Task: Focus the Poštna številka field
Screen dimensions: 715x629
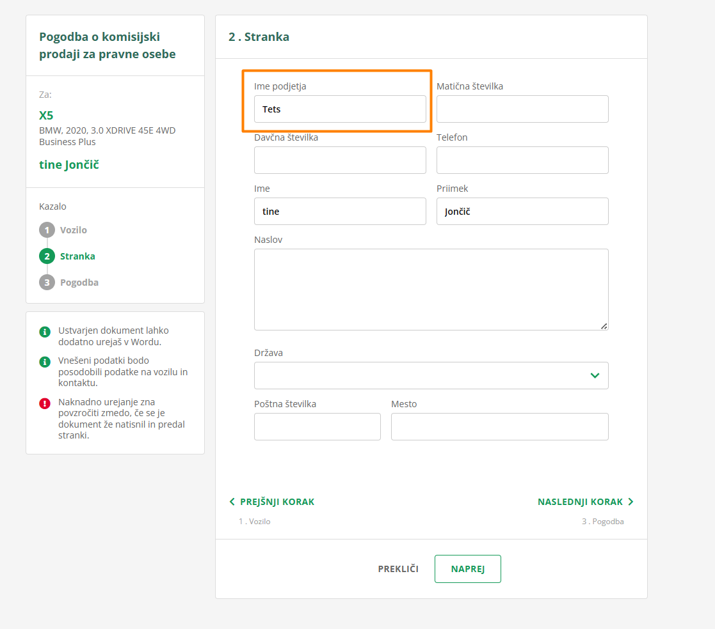Action: [x=317, y=427]
